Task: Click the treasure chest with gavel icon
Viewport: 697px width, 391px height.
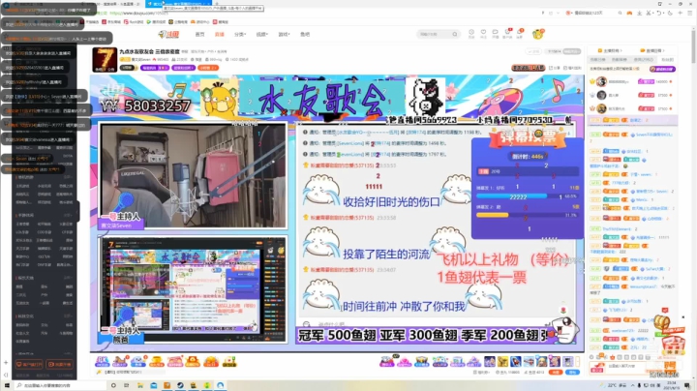Action: coord(661,324)
